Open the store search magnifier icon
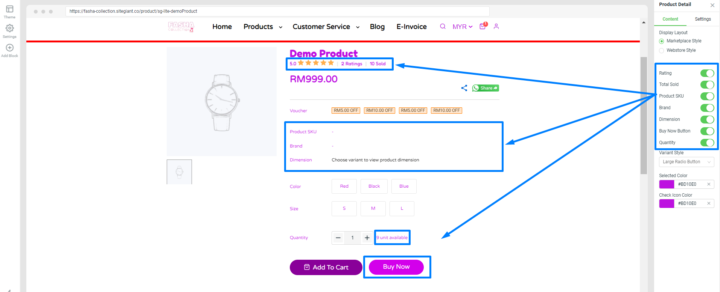Viewport: 720px width, 292px height. click(x=443, y=26)
